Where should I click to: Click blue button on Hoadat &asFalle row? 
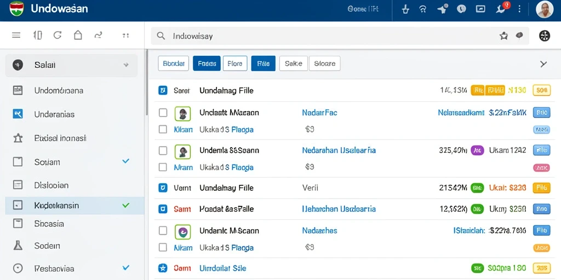point(542,209)
